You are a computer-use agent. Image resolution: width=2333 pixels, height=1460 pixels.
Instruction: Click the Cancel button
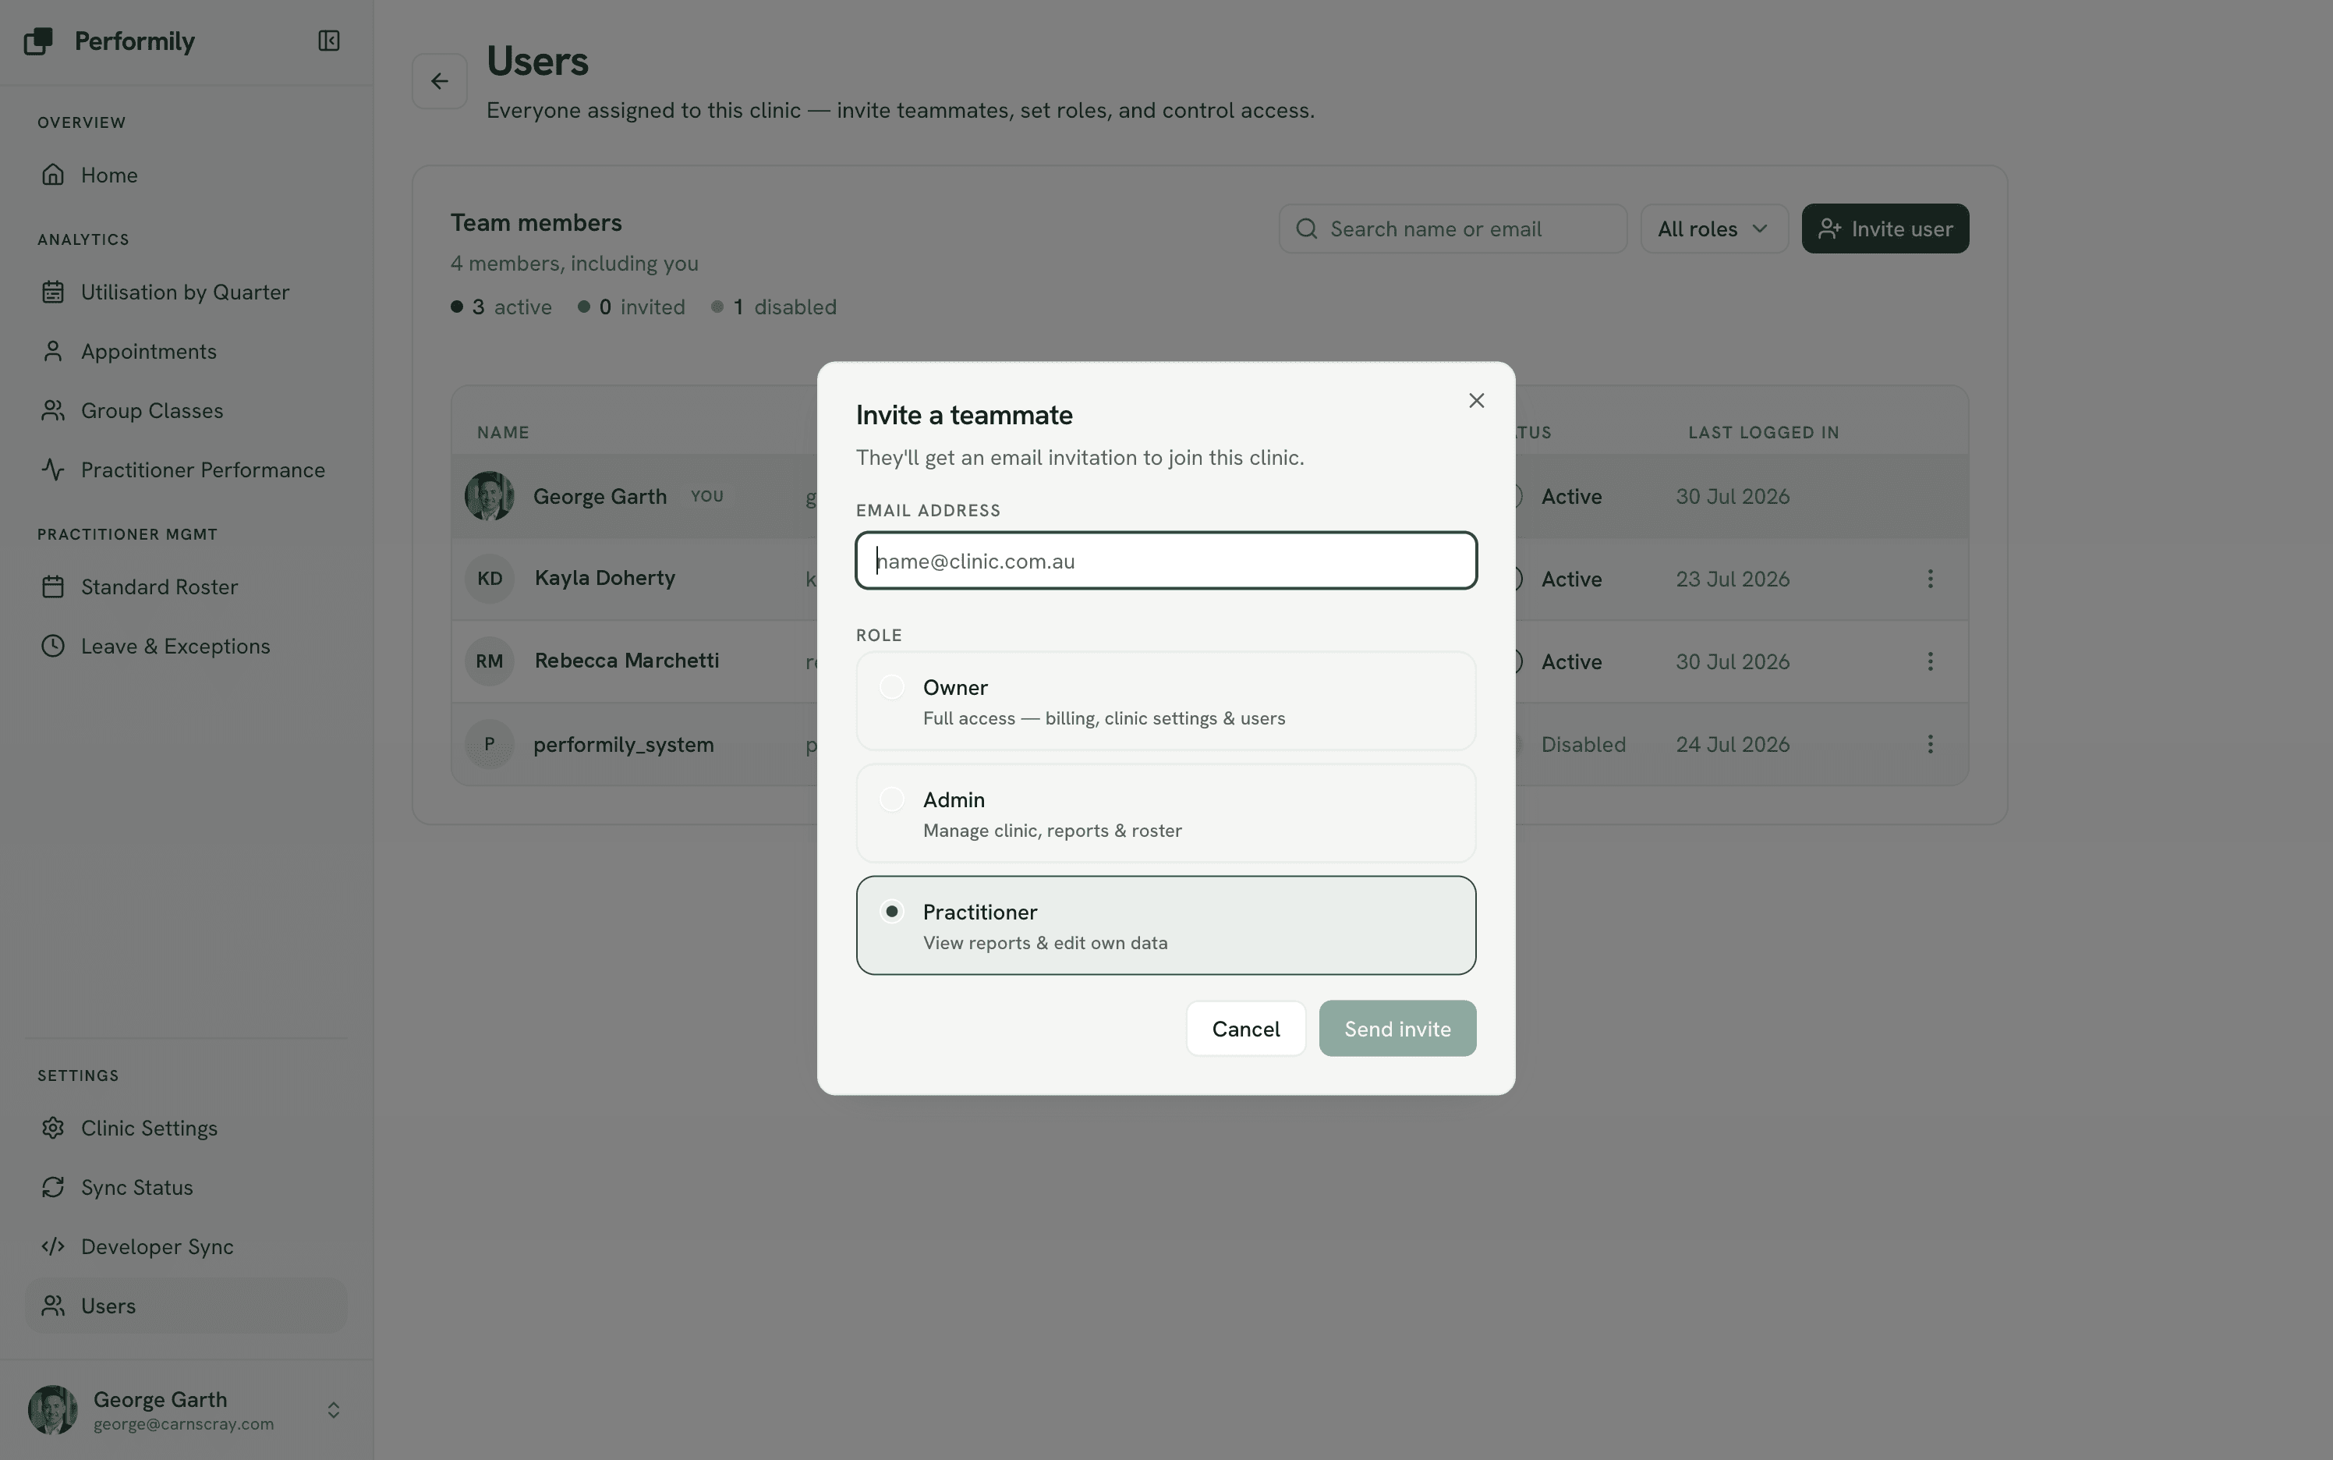pyautogui.click(x=1245, y=1029)
